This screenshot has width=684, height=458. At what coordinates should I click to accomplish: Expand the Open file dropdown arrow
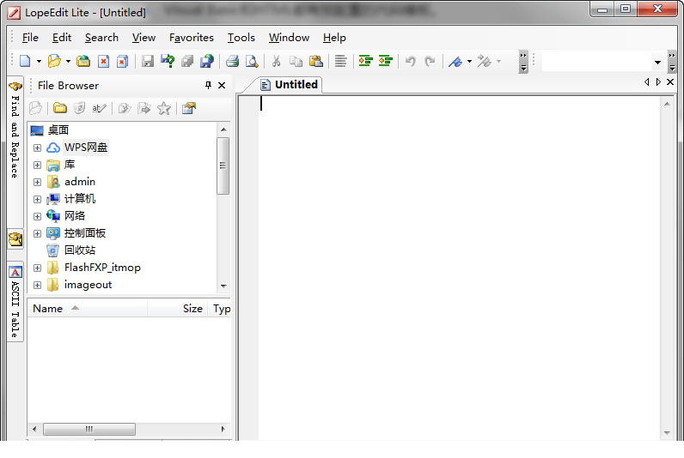tap(68, 62)
